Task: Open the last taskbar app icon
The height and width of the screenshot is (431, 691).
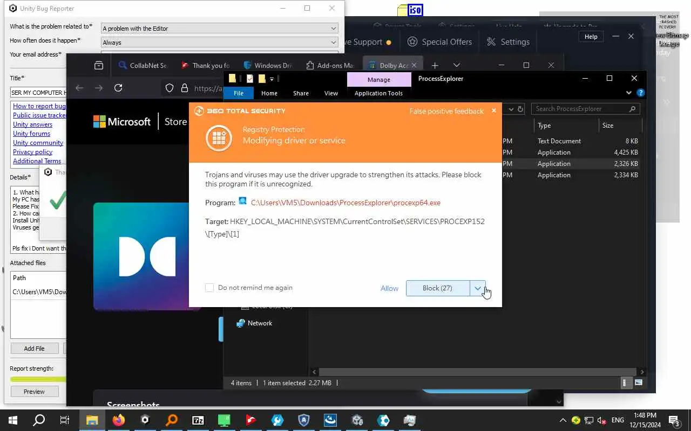Action: point(410,420)
